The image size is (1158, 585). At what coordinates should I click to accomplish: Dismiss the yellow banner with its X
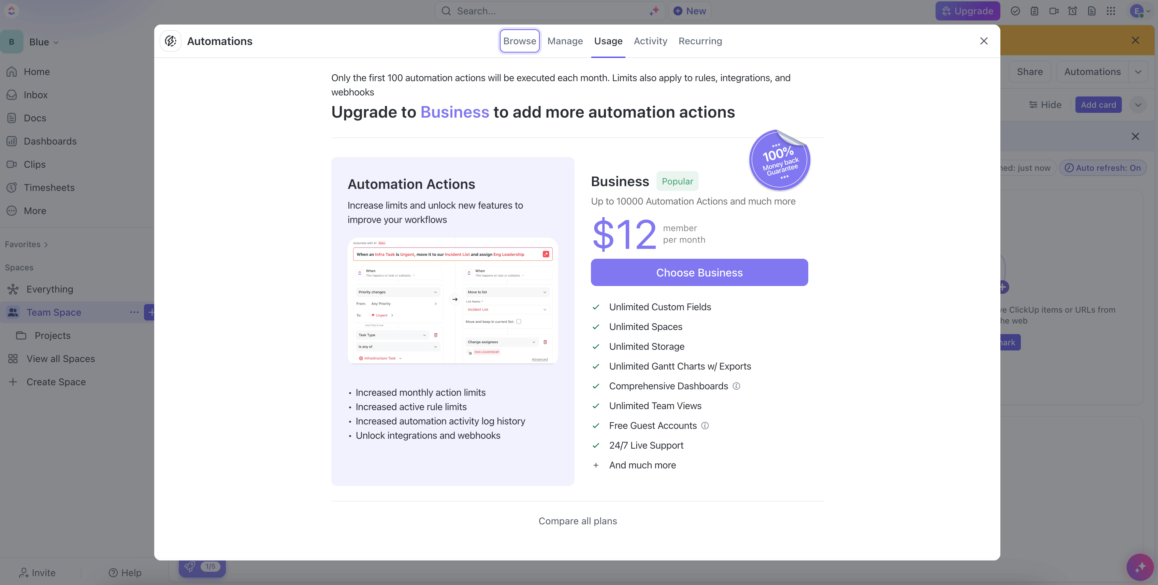[x=1135, y=41]
